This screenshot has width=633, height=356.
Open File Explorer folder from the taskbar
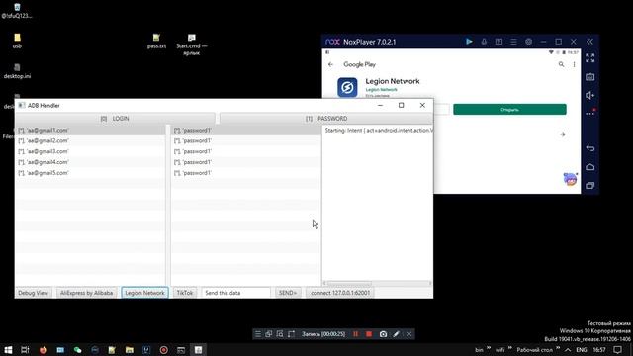click(130, 349)
